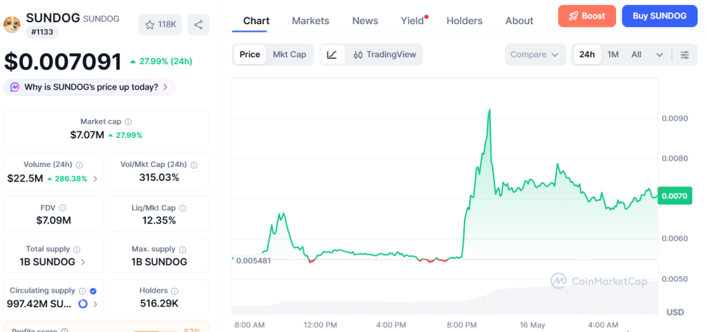Toggle chart to Price view

tap(250, 55)
